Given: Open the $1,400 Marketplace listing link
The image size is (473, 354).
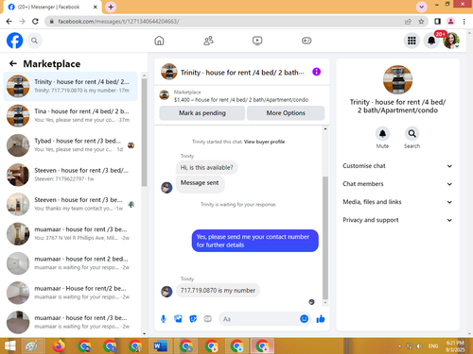Looking at the screenshot, I should (241, 100).
